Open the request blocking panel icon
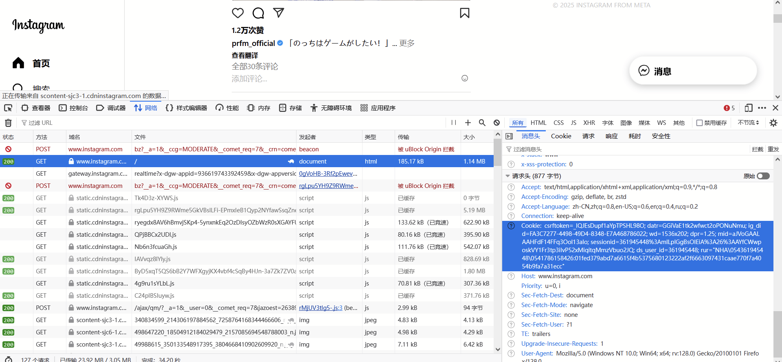This screenshot has width=782, height=362. point(496,122)
